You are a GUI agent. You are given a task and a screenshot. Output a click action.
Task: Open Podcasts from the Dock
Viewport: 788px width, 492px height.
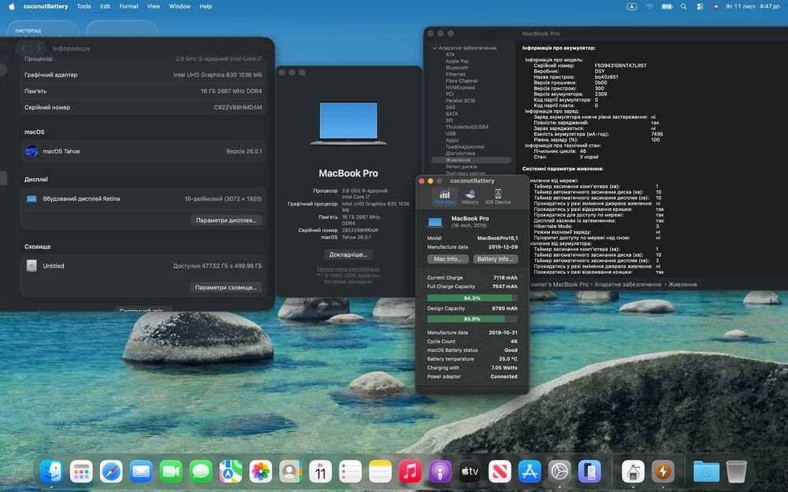440,472
